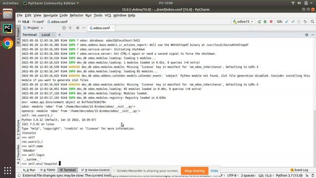Open the odoo15 run configuration dropdown
316x178 pixels.
point(243,22)
